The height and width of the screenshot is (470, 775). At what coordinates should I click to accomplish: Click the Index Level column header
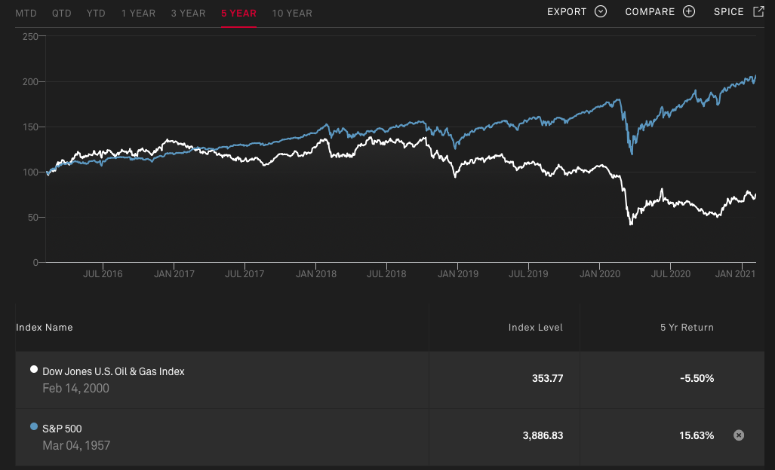coord(535,328)
